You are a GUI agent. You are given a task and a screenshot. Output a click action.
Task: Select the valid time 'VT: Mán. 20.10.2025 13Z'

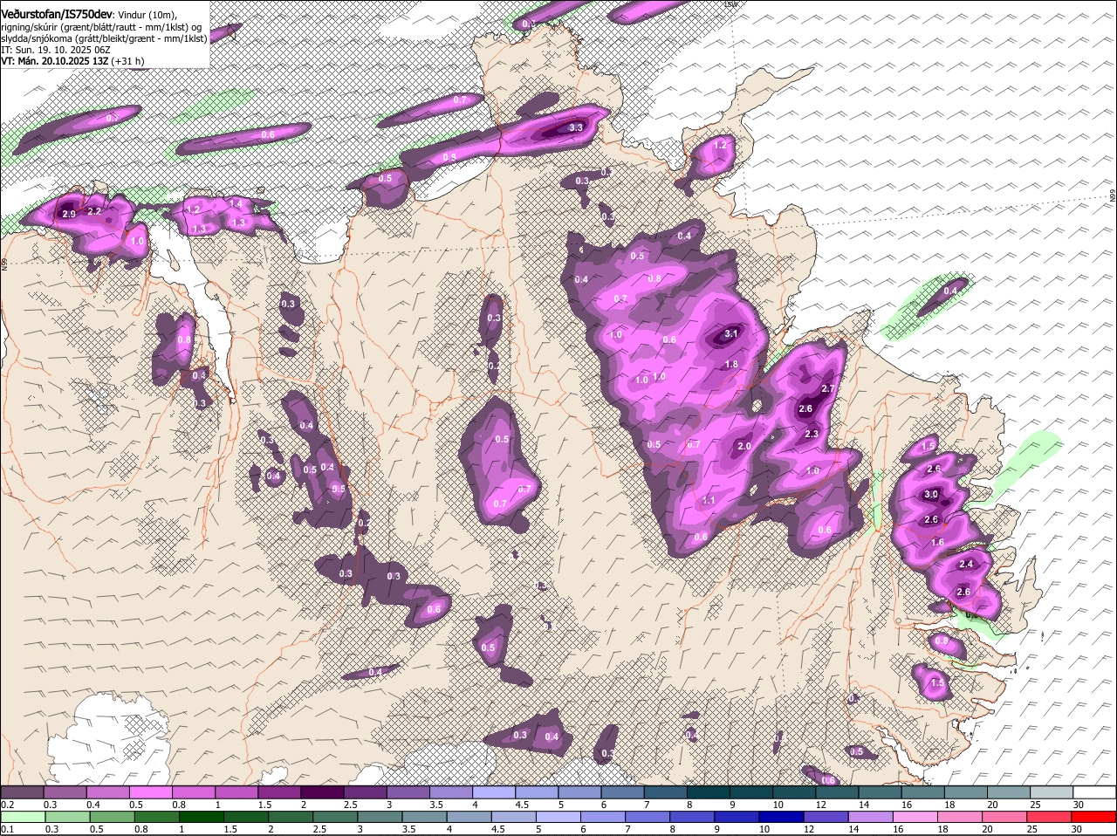[x=54, y=61]
